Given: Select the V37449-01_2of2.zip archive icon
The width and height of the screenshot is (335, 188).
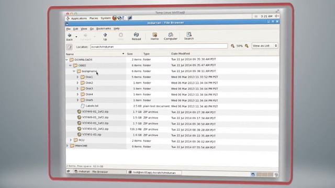Looking at the screenshot, I should point(79,117).
